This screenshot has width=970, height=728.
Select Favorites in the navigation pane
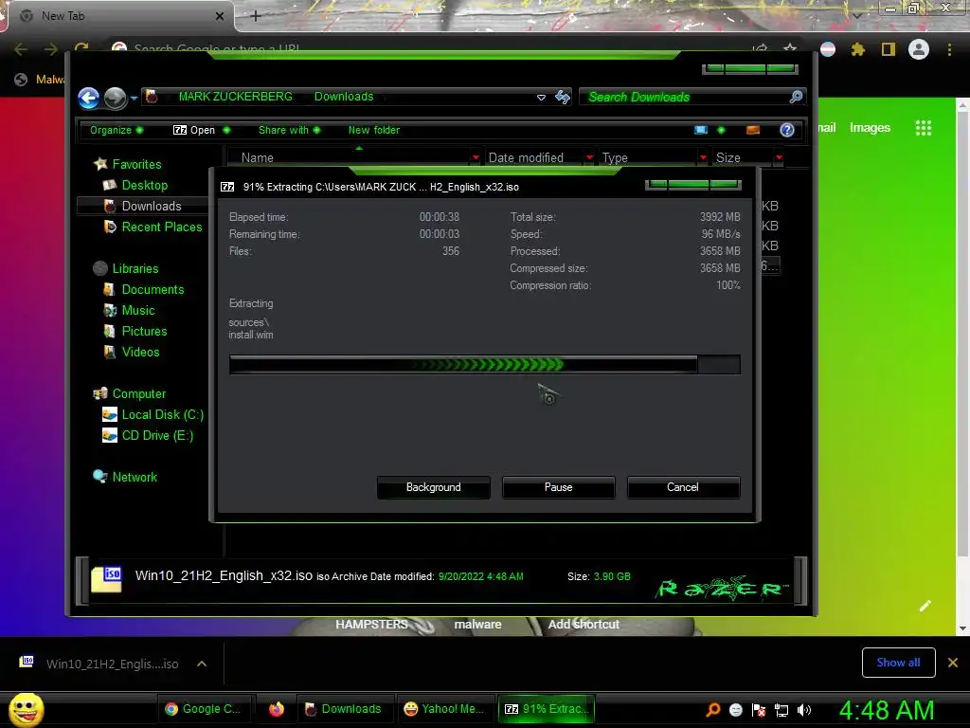[x=128, y=164]
